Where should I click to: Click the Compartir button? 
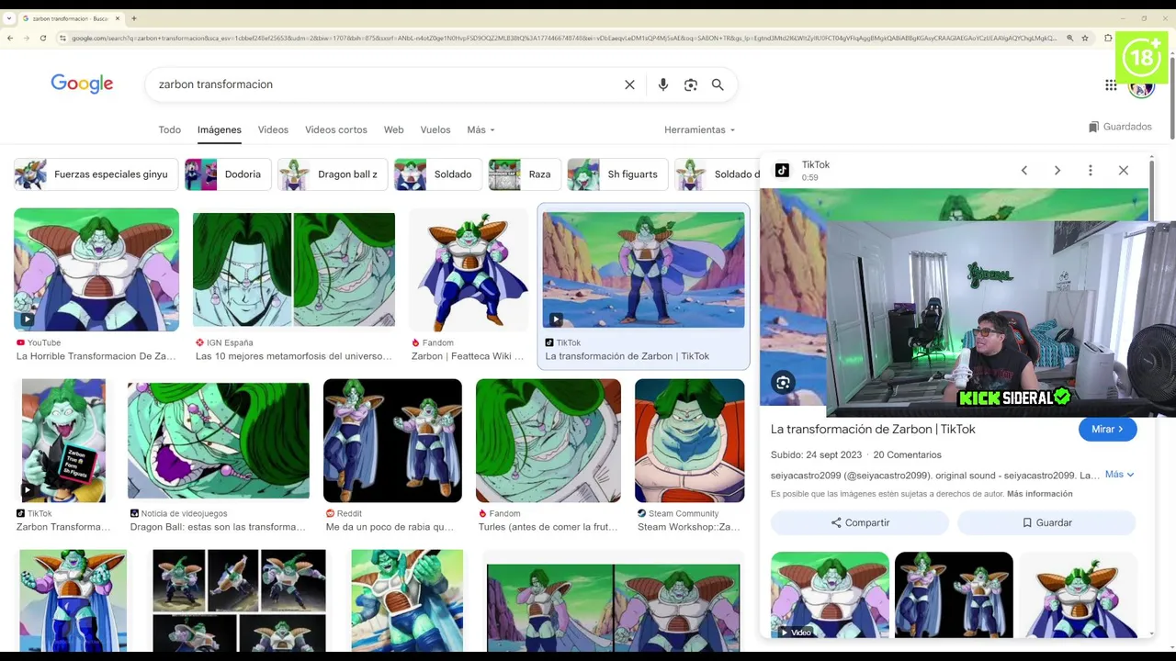coord(860,522)
